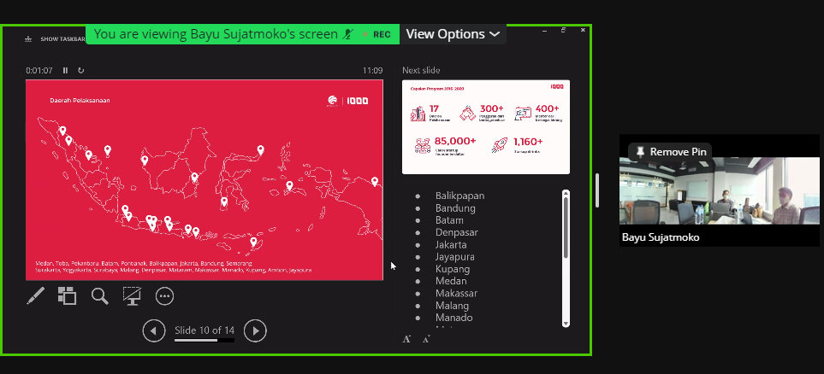The image size is (824, 374).
Task: Open the see all slides view
Action: pos(67,296)
